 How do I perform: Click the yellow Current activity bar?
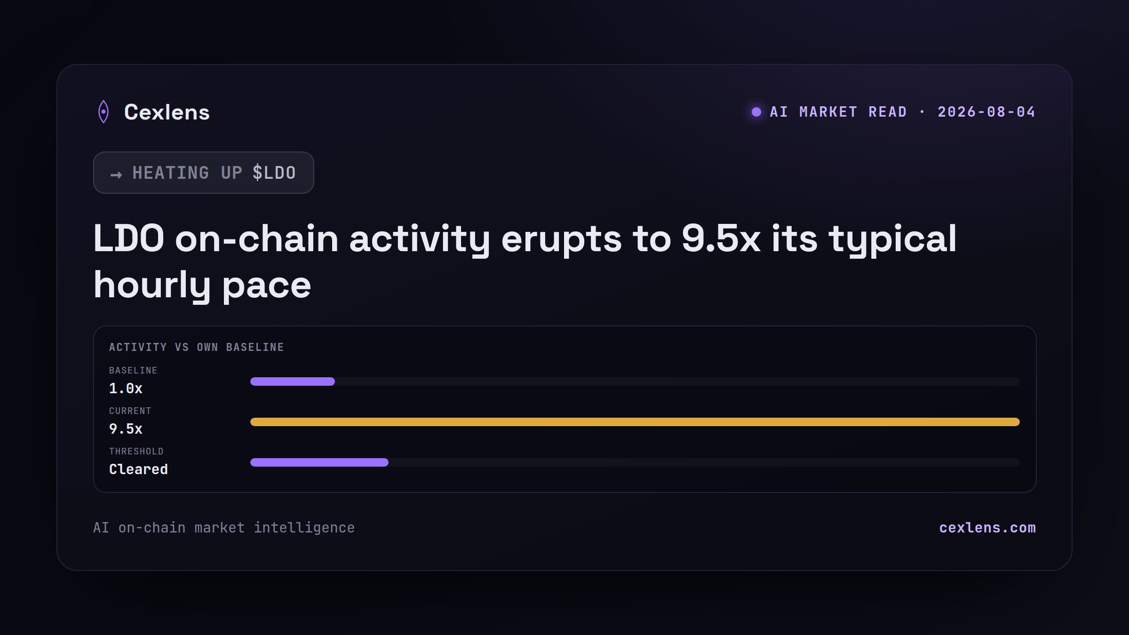point(635,422)
